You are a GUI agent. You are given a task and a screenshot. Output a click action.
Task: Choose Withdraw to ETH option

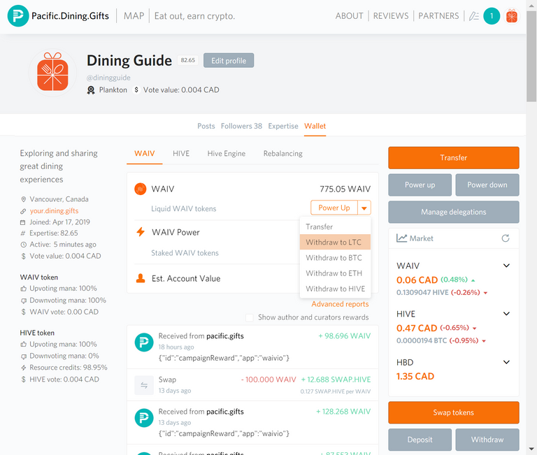pos(336,273)
